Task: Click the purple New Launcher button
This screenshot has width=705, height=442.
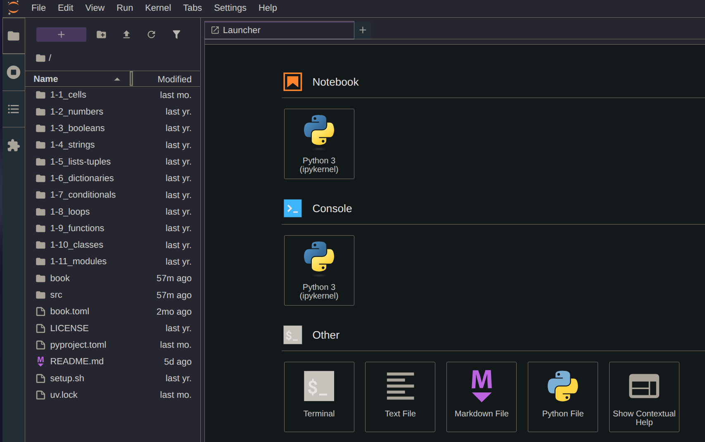Action: [x=61, y=34]
